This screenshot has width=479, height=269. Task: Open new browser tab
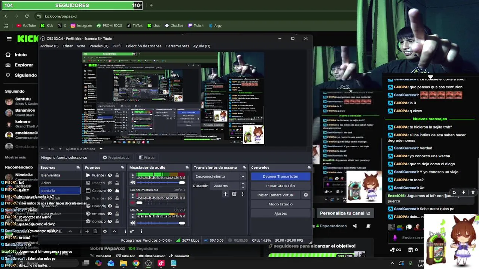[151, 5]
